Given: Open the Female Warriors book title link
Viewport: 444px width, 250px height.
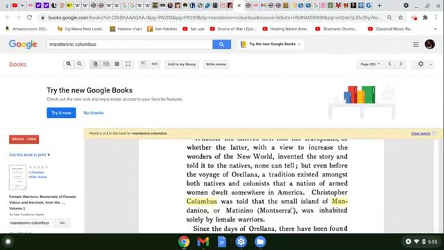Looking at the screenshot, I should [x=42, y=202].
